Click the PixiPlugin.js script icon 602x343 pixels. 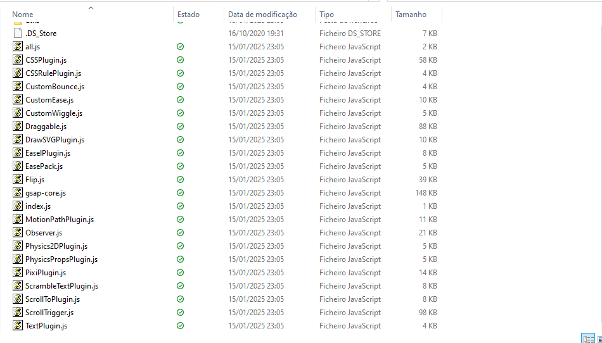pyautogui.click(x=18, y=273)
